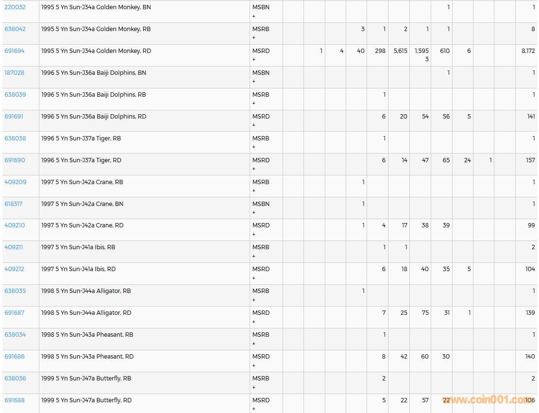Follow the 409209 Crane RB link
Viewport: 539px width, 413px height.
pos(16,182)
